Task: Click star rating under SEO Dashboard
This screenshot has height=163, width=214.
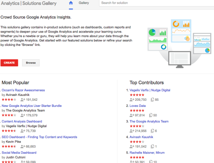Action: [x=9, y=146]
